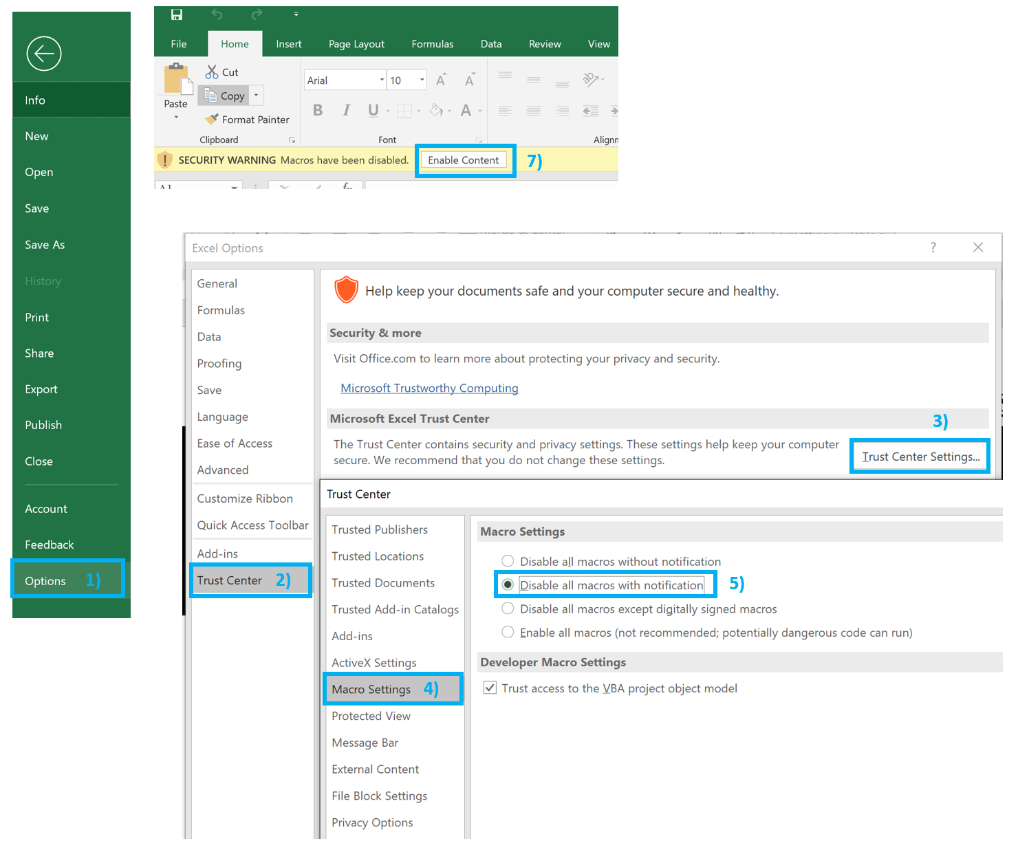This screenshot has height=865, width=1018.
Task: Click Save As in backstage menu
Action: click(45, 245)
